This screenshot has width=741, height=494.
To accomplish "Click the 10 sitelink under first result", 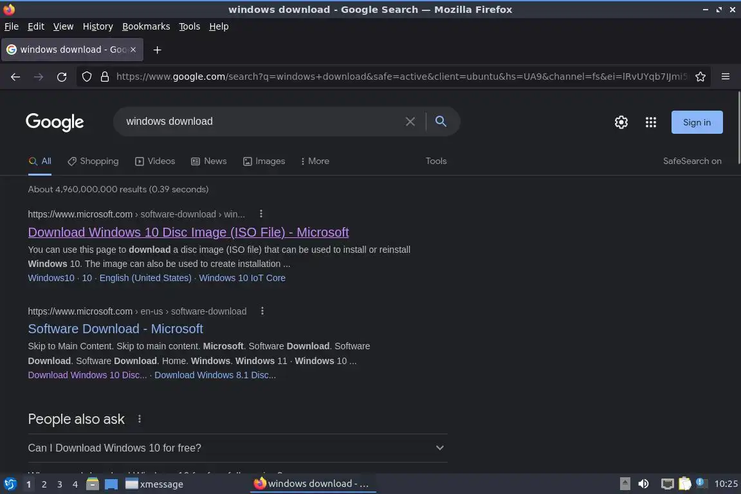I will click(x=87, y=278).
